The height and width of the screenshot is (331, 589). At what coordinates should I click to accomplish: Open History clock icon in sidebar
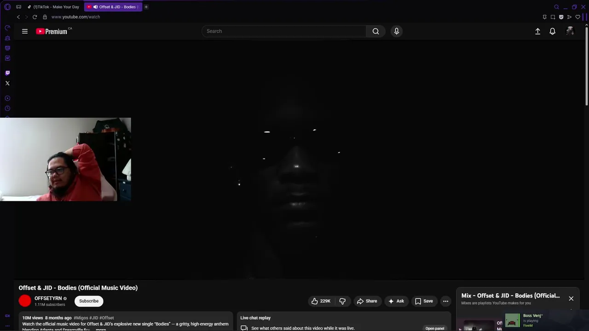point(7,108)
